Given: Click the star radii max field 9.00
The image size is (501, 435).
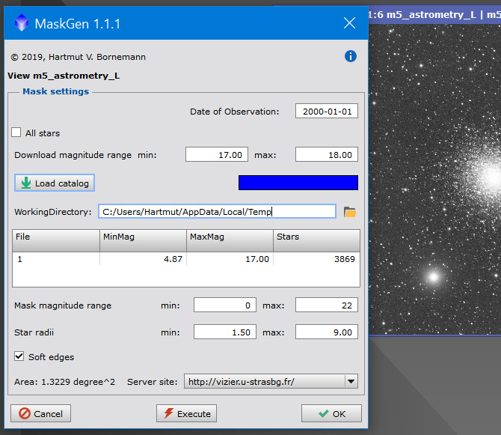Looking at the screenshot, I should tap(327, 332).
